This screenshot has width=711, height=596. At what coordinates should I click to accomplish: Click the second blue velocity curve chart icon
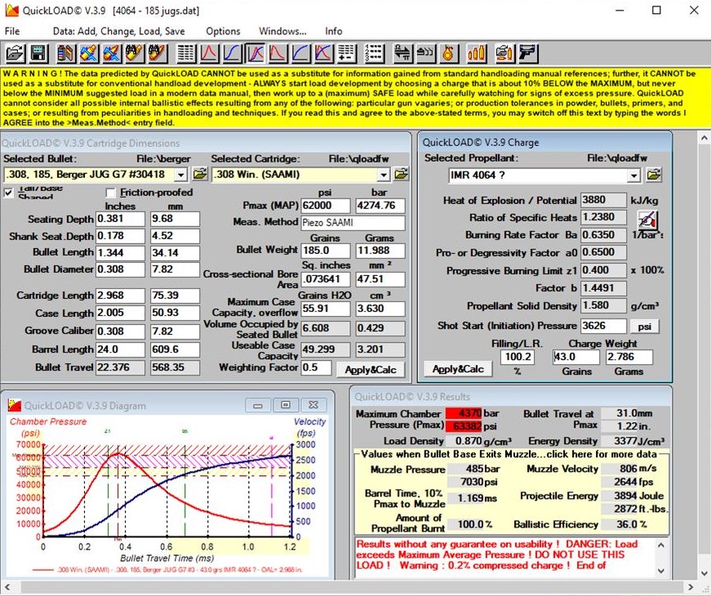(300, 54)
